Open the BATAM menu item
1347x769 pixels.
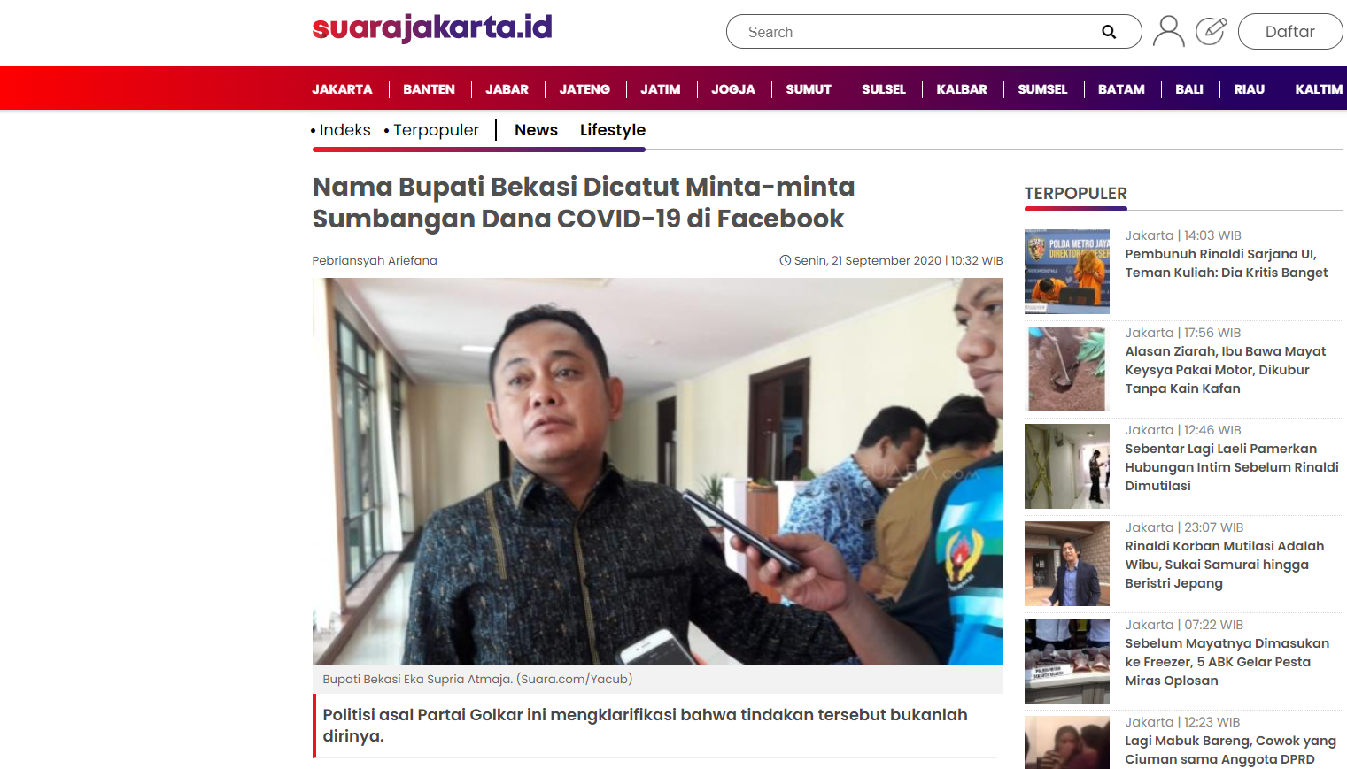(1121, 89)
